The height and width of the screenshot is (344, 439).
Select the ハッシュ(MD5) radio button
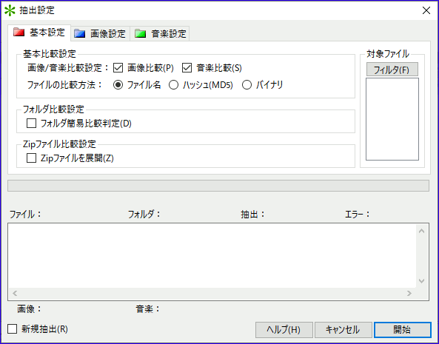click(173, 85)
